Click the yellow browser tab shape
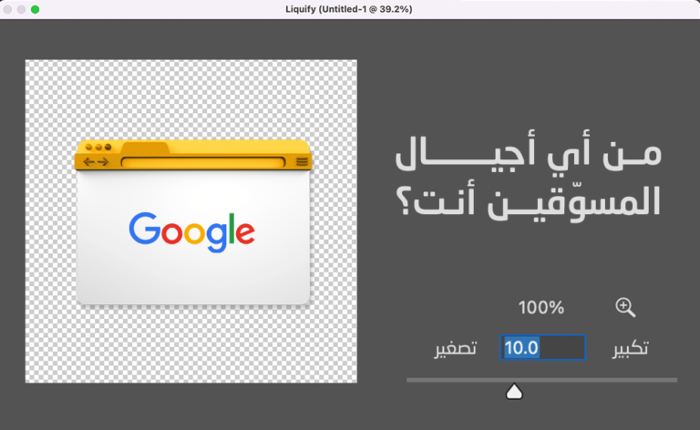Screen dimensions: 700x430 click(145, 148)
